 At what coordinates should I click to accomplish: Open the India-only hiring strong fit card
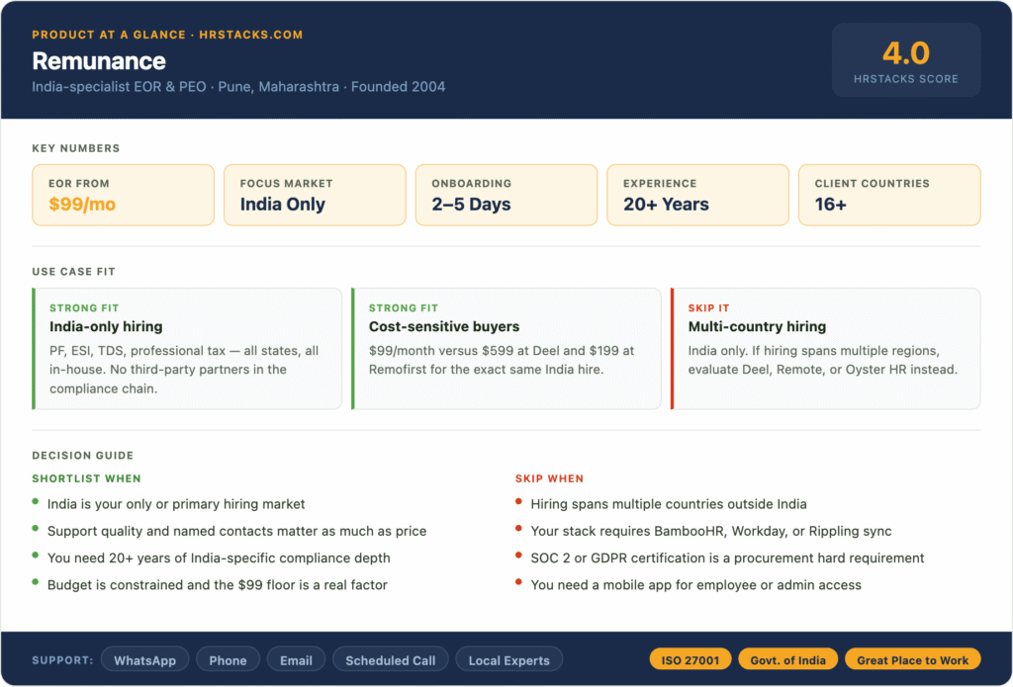[x=187, y=349]
